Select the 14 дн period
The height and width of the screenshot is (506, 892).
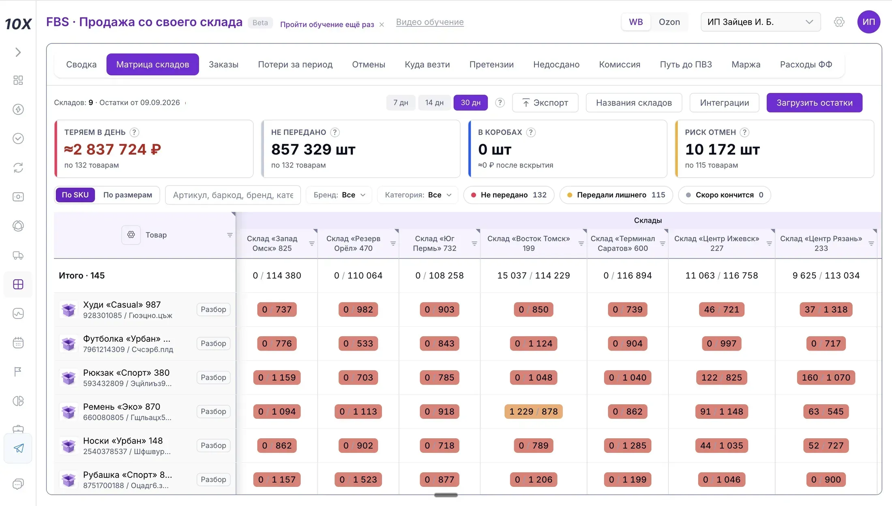434,103
